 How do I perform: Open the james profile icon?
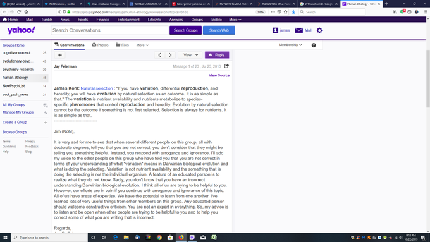pos(275,30)
